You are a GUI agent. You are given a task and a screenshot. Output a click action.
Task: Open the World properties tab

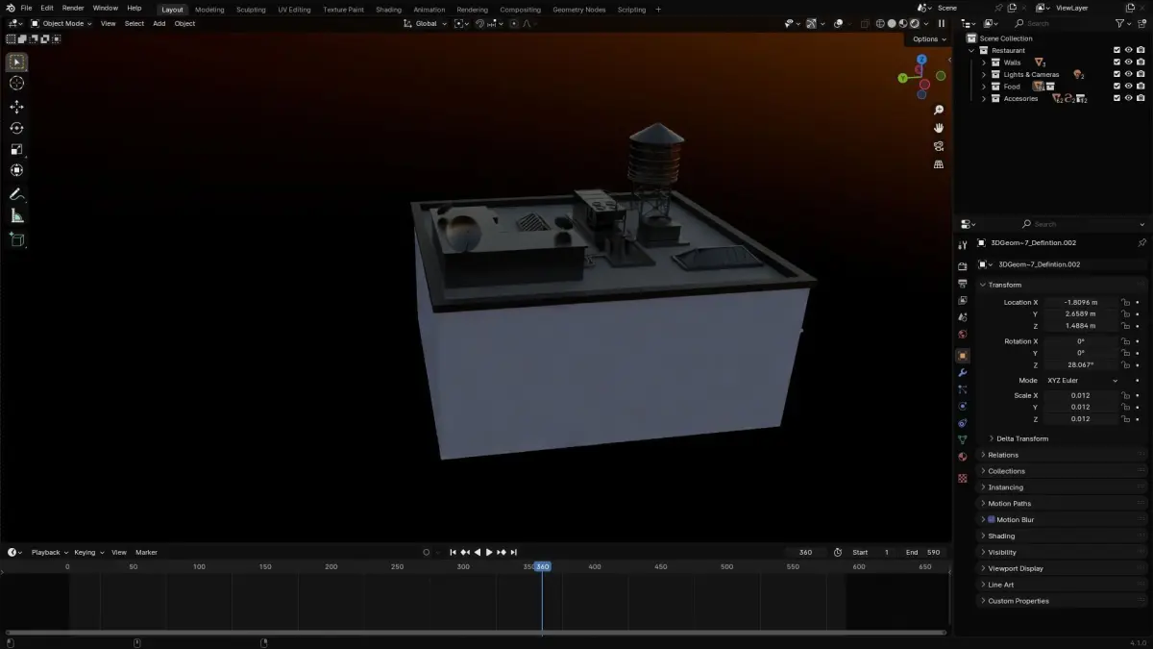(x=962, y=335)
